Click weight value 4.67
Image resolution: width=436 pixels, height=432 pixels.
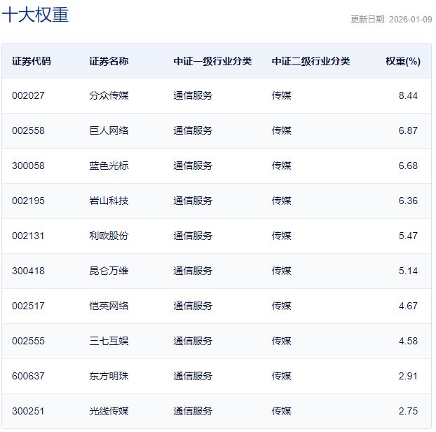[408, 306]
